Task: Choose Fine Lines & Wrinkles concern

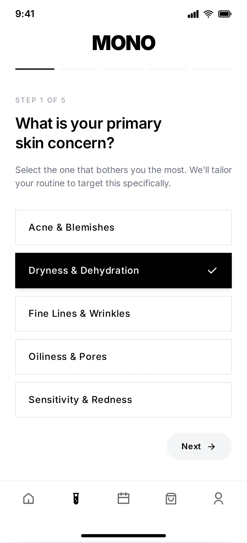Action: 123,314
